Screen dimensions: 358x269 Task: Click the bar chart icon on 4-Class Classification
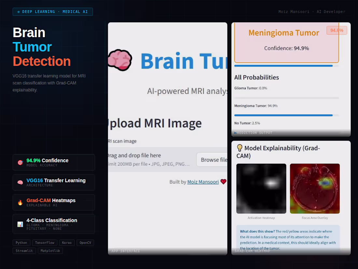click(20, 224)
